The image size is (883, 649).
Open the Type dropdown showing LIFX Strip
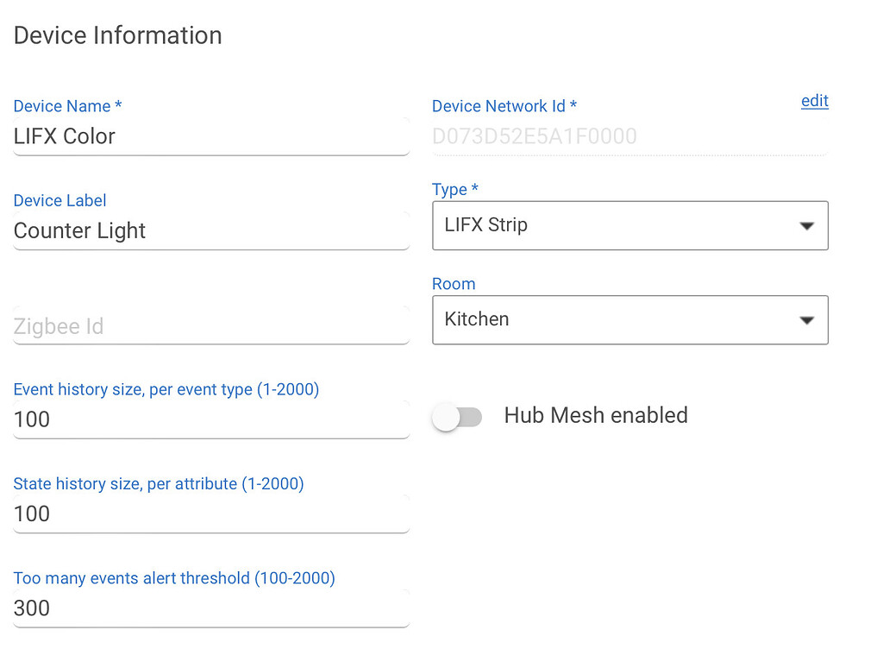click(630, 225)
